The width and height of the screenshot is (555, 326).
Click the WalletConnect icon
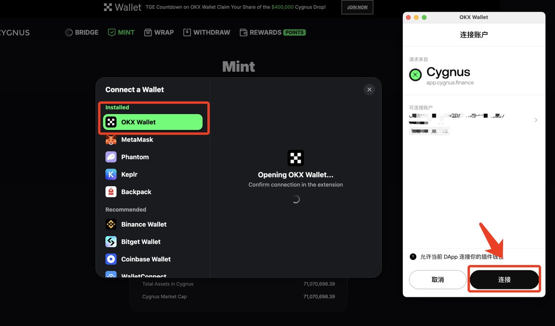[111, 274]
